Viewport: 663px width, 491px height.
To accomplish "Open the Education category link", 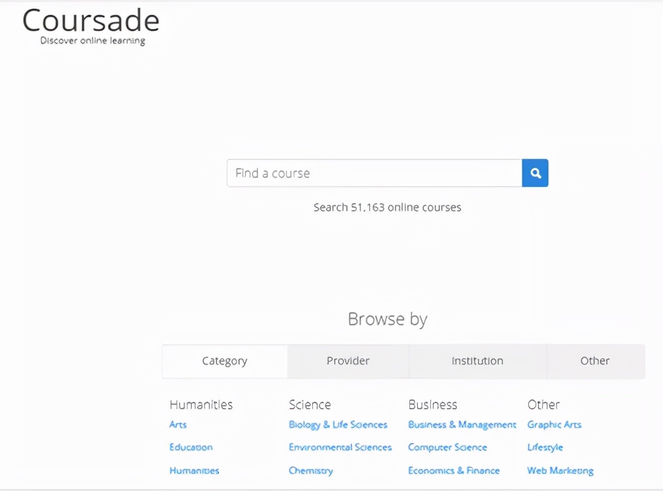I will [x=191, y=447].
